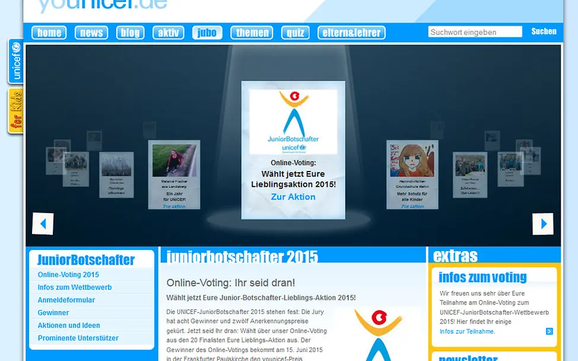Click the Suchwort eingeben search field
Image resolution: width=578 pixels, height=361 pixels.
(475, 31)
